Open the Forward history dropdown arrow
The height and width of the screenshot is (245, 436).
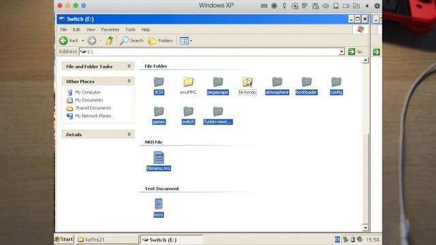[x=101, y=41]
